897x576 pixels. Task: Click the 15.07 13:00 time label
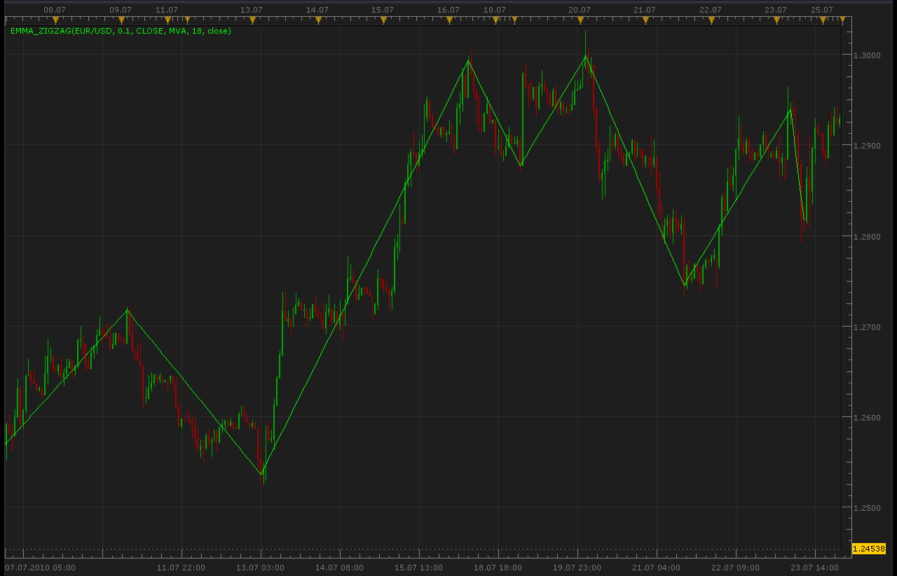[x=419, y=568]
